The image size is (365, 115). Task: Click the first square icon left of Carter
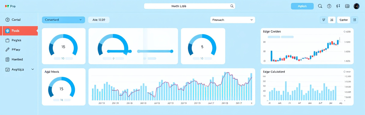coord(324,20)
